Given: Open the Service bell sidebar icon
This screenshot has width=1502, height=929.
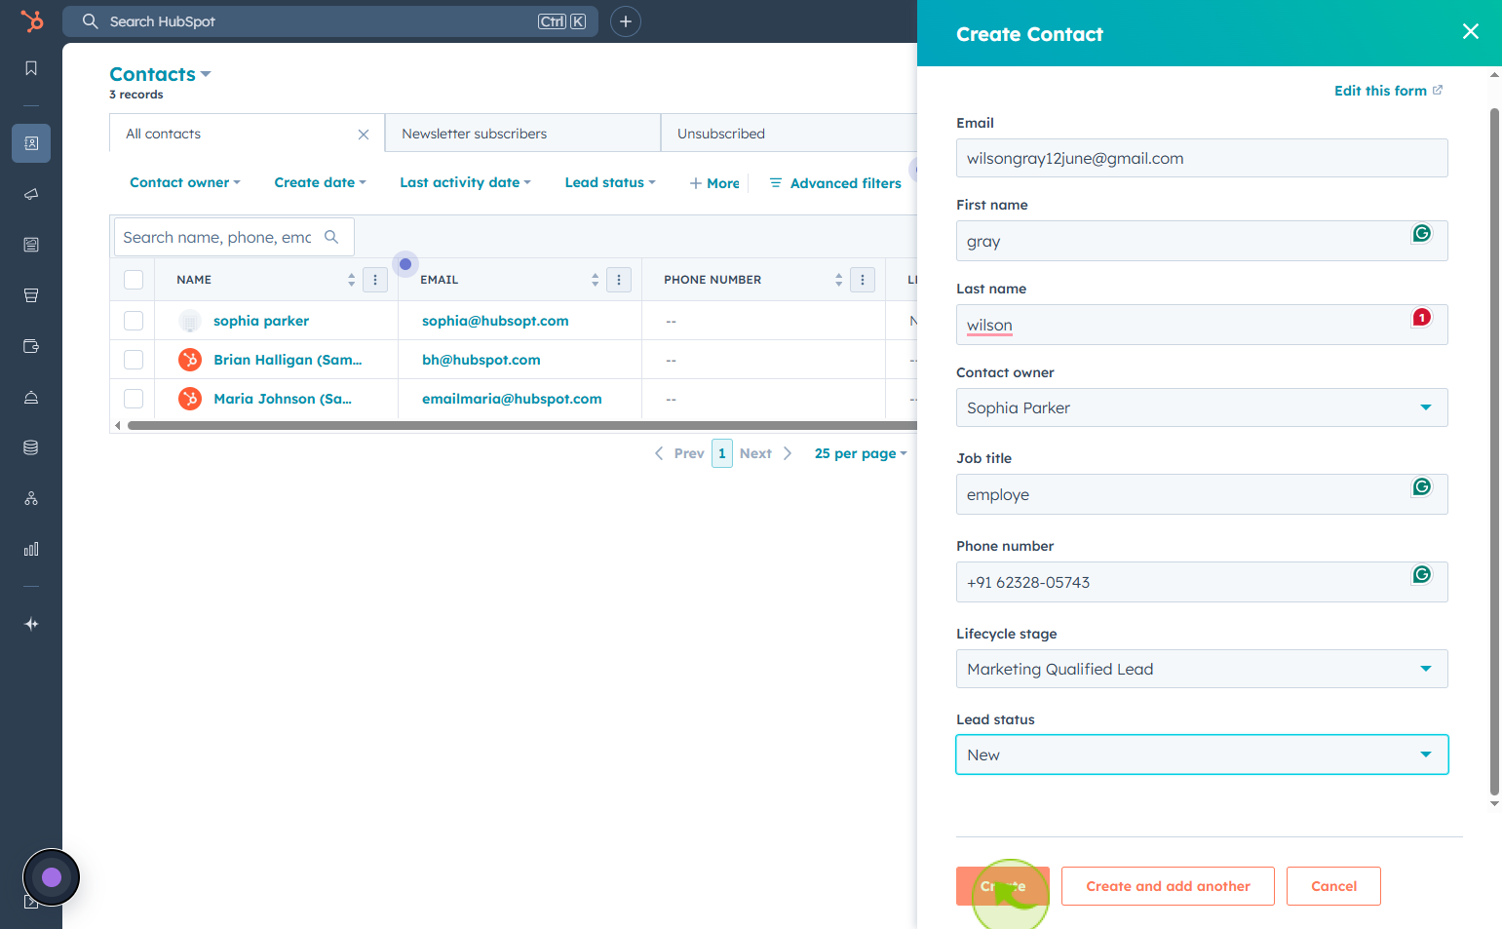Looking at the screenshot, I should coord(31,397).
